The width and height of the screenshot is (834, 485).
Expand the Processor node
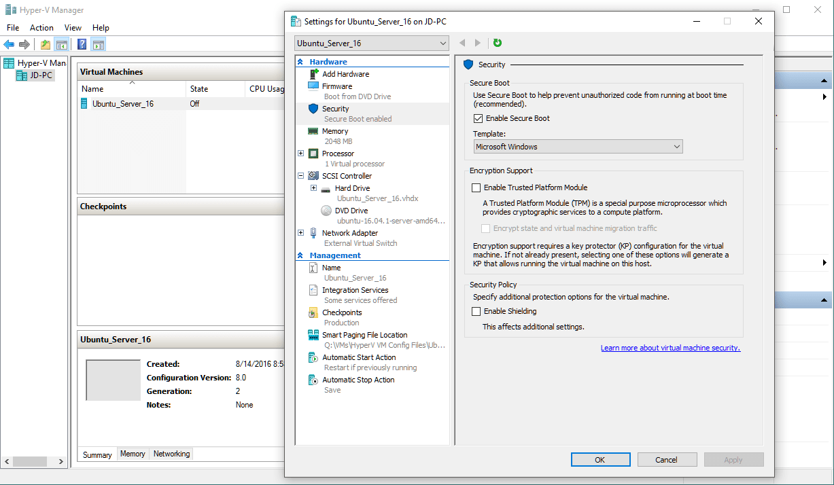click(301, 154)
